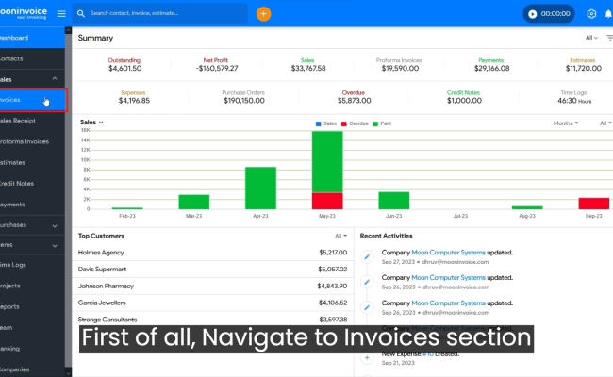
Task: Click the Sep-23 red overdue bar
Action: 594,204
